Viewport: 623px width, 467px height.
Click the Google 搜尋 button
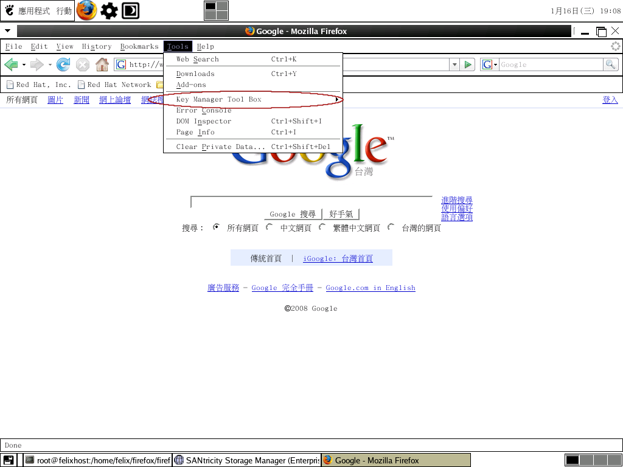point(293,214)
